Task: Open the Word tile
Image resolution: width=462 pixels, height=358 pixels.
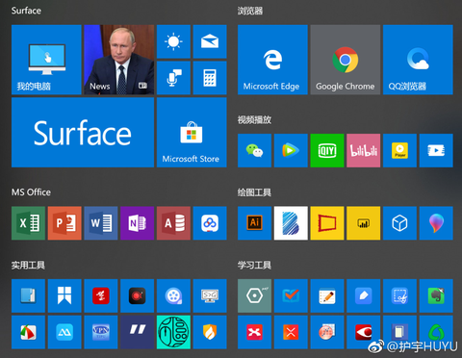Action: coord(101,223)
